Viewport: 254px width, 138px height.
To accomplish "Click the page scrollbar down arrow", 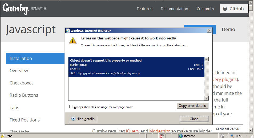I will 251,130.
